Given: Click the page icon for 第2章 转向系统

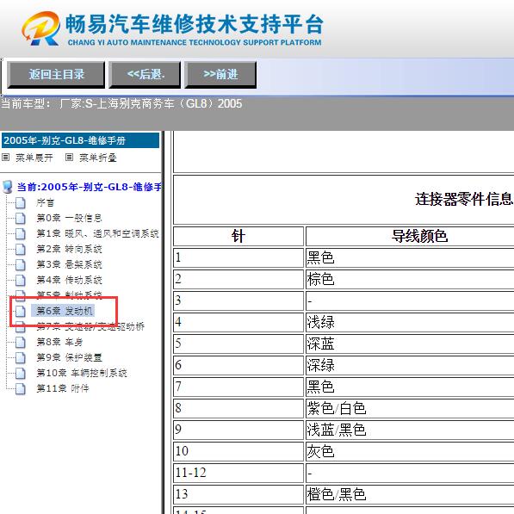Looking at the screenshot, I should 21,250.
